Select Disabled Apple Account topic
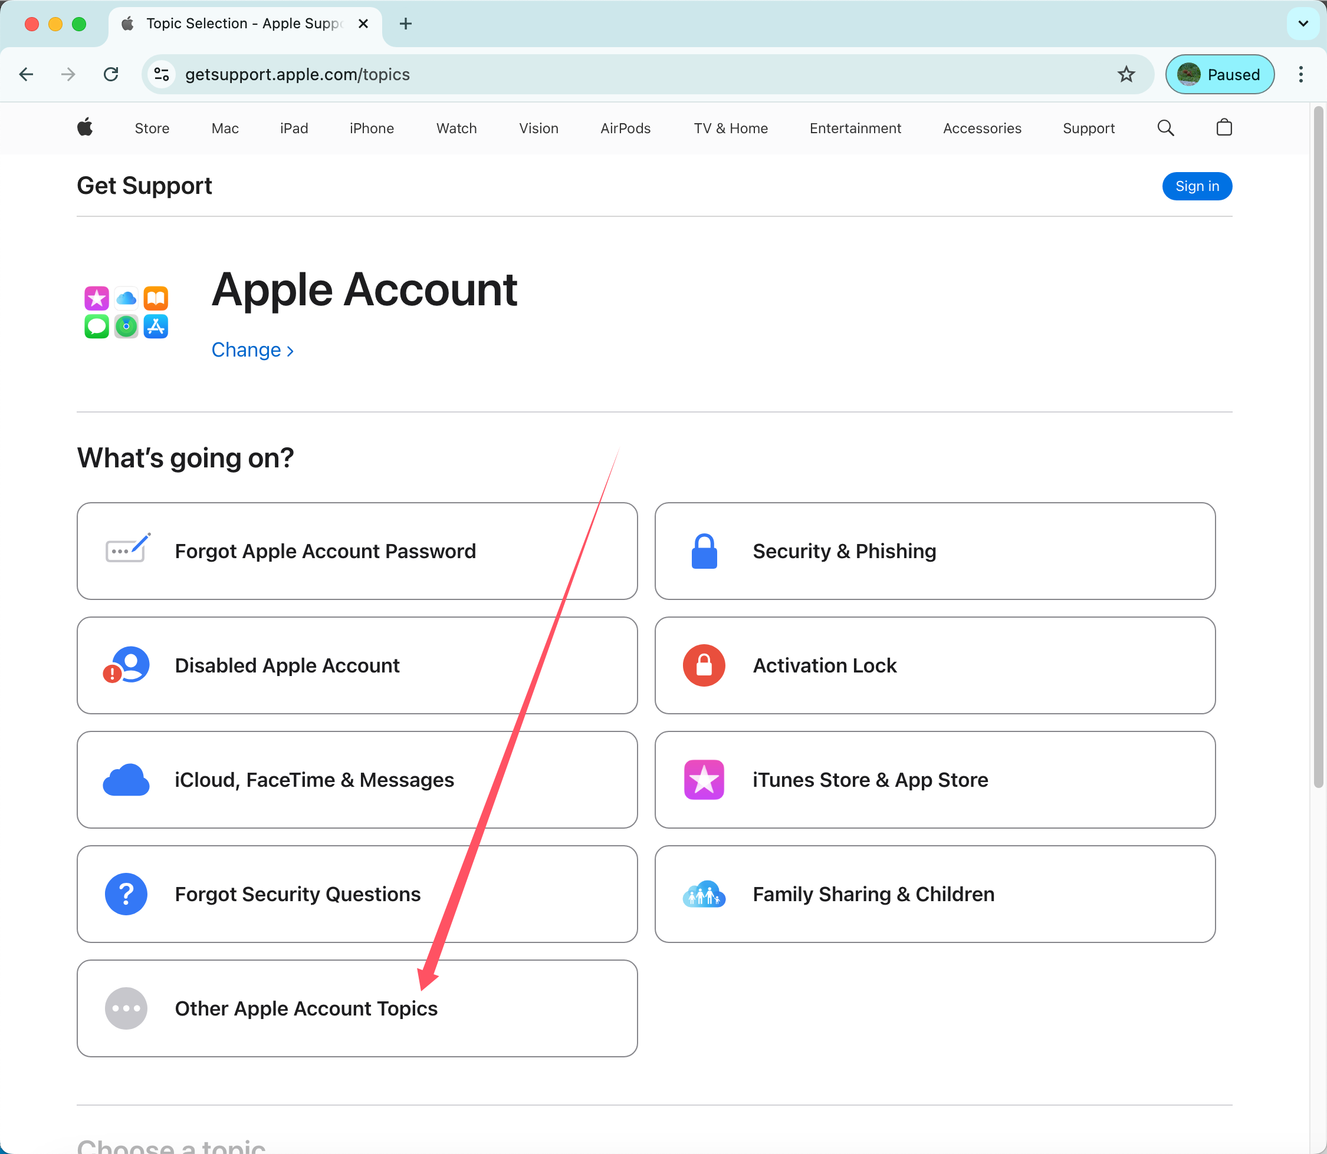The width and height of the screenshot is (1327, 1154). [357, 665]
